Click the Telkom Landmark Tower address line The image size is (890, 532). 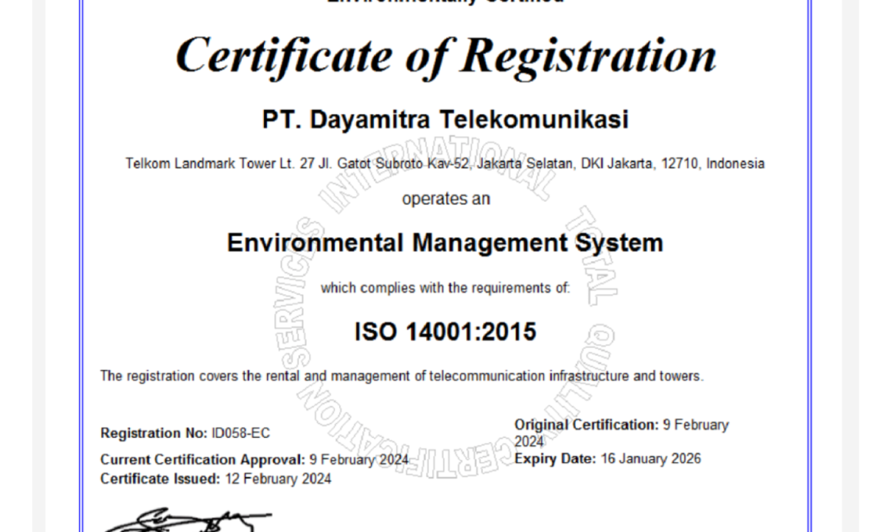tap(445, 163)
